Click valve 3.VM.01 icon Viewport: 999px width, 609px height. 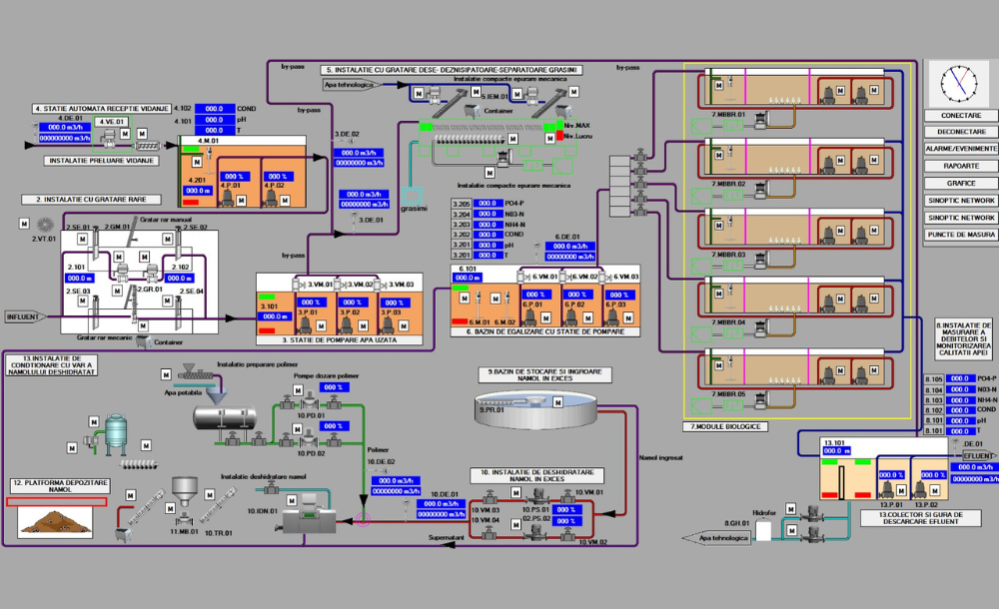coord(298,285)
